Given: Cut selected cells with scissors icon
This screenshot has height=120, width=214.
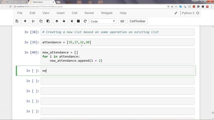Looking at the screenshot, I should (x=33, y=21).
